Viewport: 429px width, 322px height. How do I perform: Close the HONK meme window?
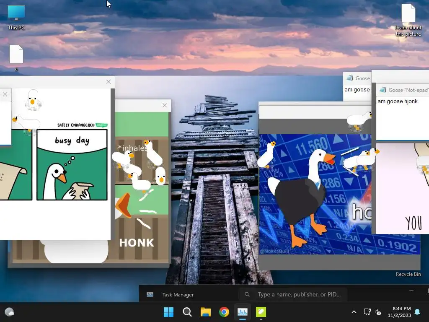[164, 105]
